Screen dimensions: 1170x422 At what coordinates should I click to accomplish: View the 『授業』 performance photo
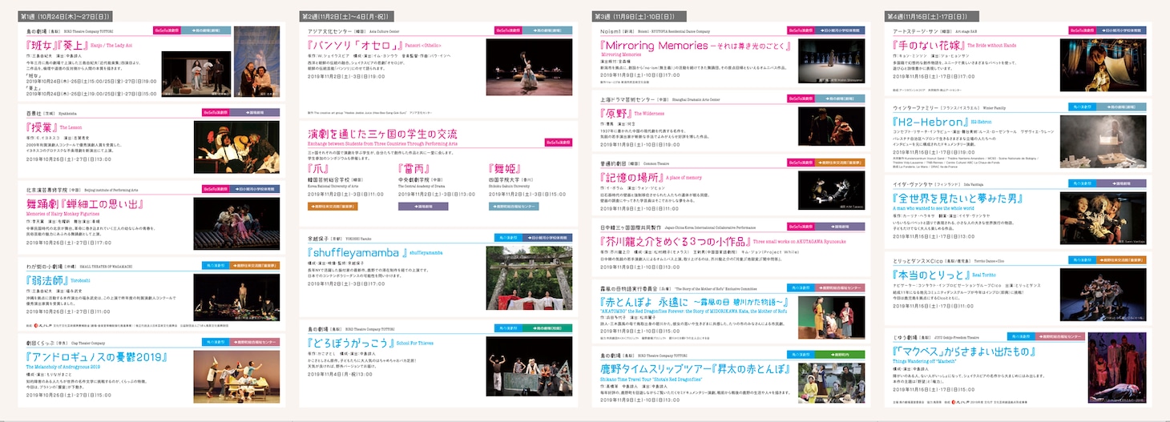point(225,147)
